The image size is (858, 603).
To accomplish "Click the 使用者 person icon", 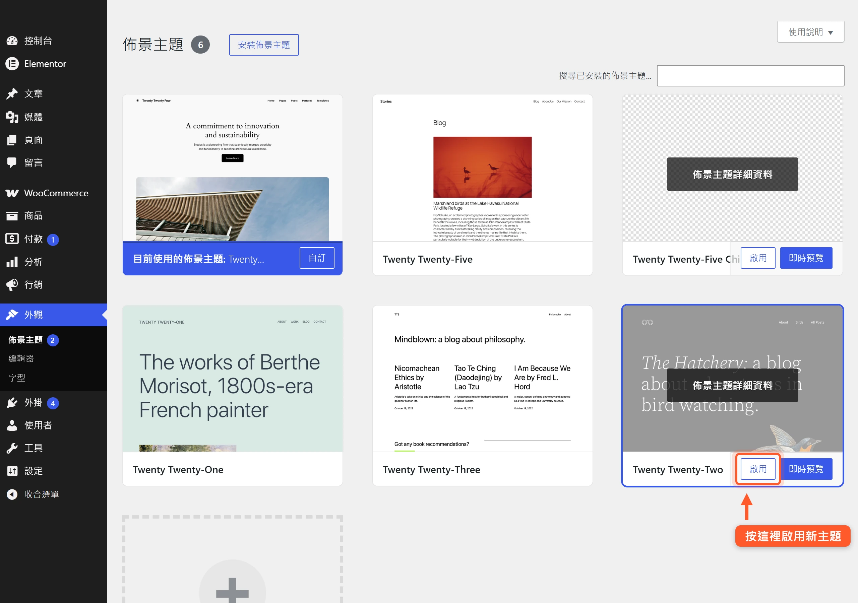I will [x=12, y=425].
